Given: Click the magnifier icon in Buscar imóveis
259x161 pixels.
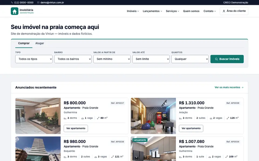Looking at the screenshot, I should [x=216, y=59].
